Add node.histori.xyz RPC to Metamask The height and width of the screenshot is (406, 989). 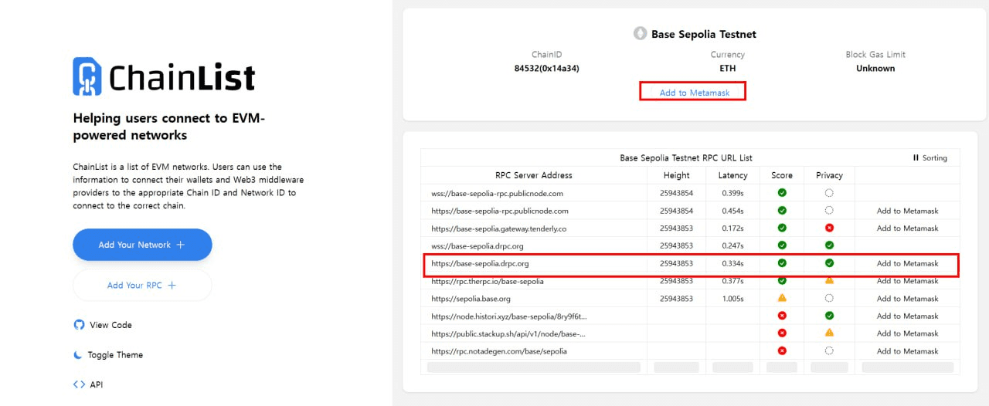pos(907,316)
